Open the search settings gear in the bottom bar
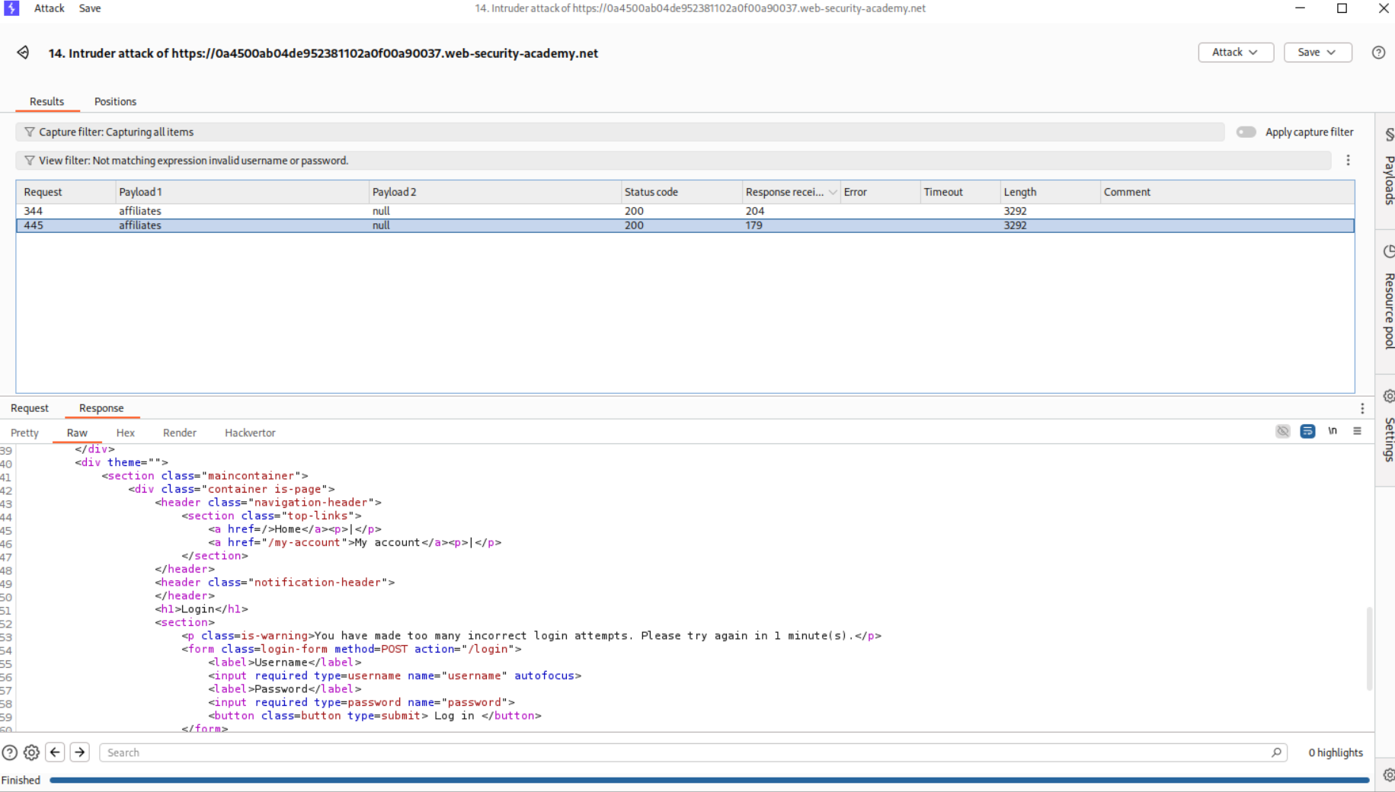The width and height of the screenshot is (1395, 792). click(x=31, y=752)
